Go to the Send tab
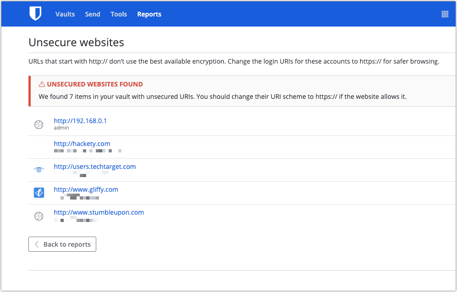Viewport: 457px width, 292px height. (x=93, y=14)
